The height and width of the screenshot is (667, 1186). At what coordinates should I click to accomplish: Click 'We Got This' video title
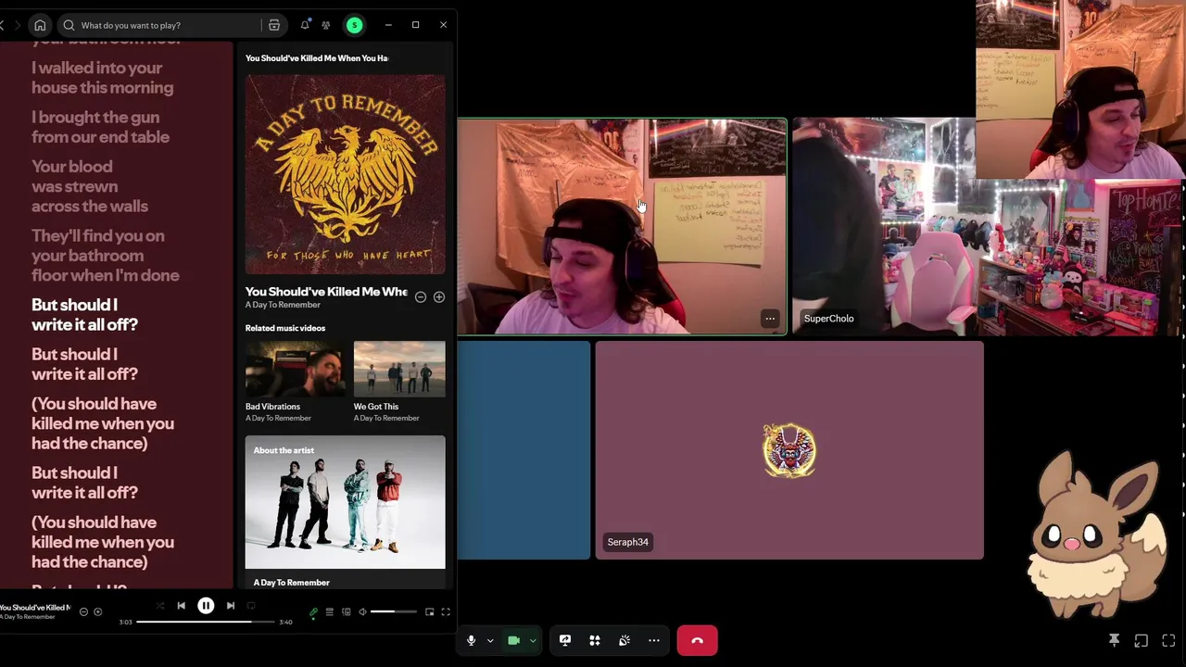click(376, 407)
